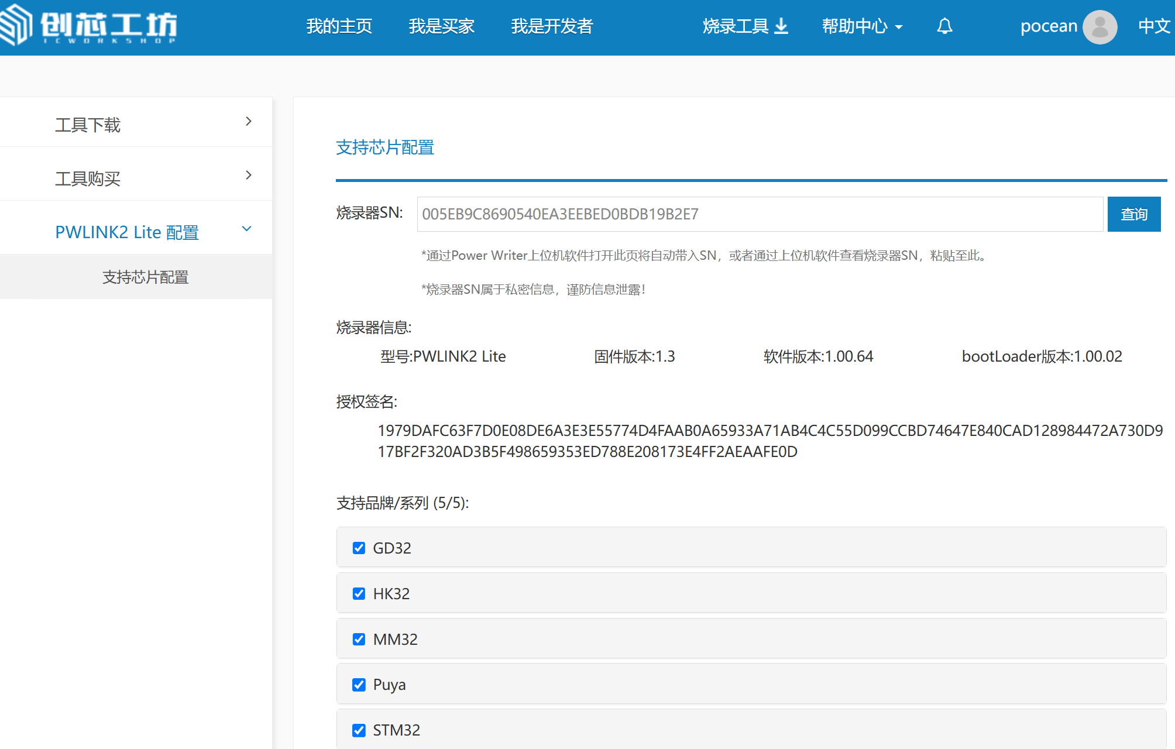Click the Power Writer SN hint text
This screenshot has width=1175, height=749.
[x=705, y=256]
